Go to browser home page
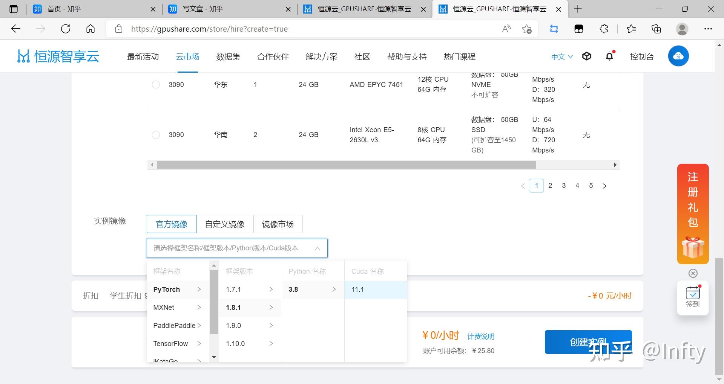The width and height of the screenshot is (724, 384). point(90,29)
